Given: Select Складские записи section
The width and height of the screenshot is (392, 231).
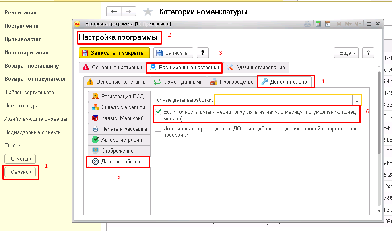Looking at the screenshot, I should click(x=119, y=107).
